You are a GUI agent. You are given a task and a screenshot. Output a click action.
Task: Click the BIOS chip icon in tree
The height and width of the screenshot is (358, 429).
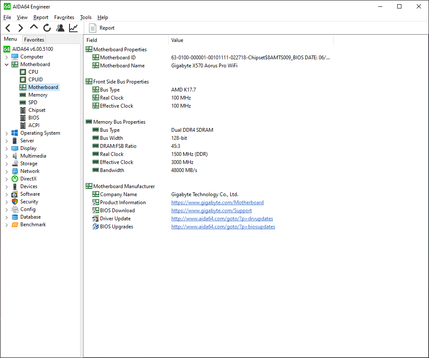(23, 118)
